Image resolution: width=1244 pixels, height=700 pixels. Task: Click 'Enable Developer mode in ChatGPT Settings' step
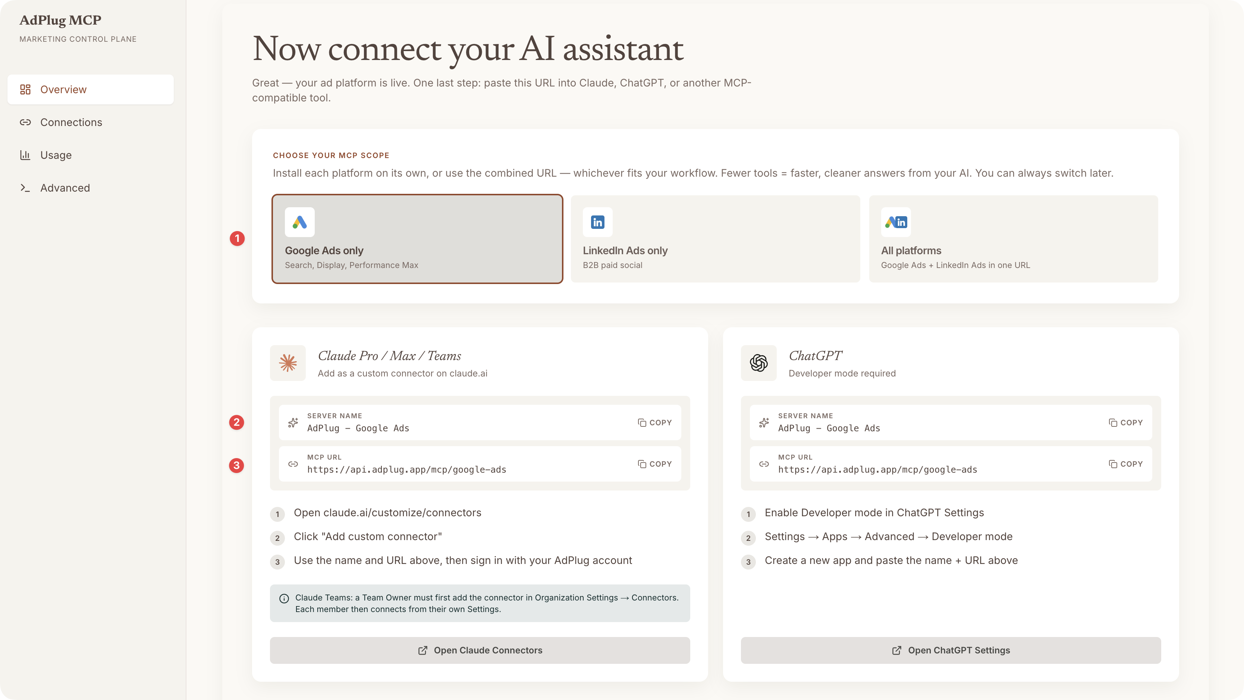tap(874, 513)
